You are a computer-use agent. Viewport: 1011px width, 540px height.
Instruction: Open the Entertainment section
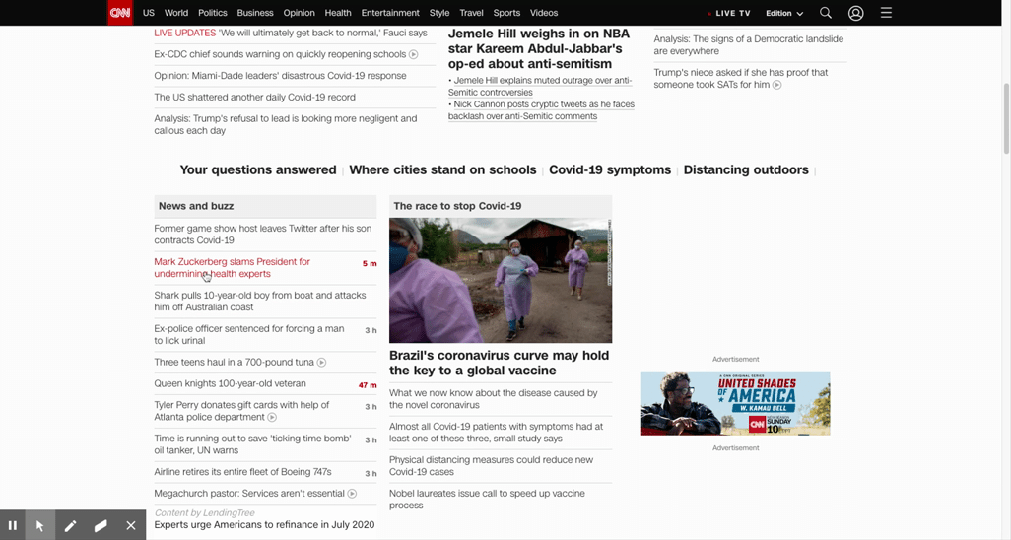390,12
